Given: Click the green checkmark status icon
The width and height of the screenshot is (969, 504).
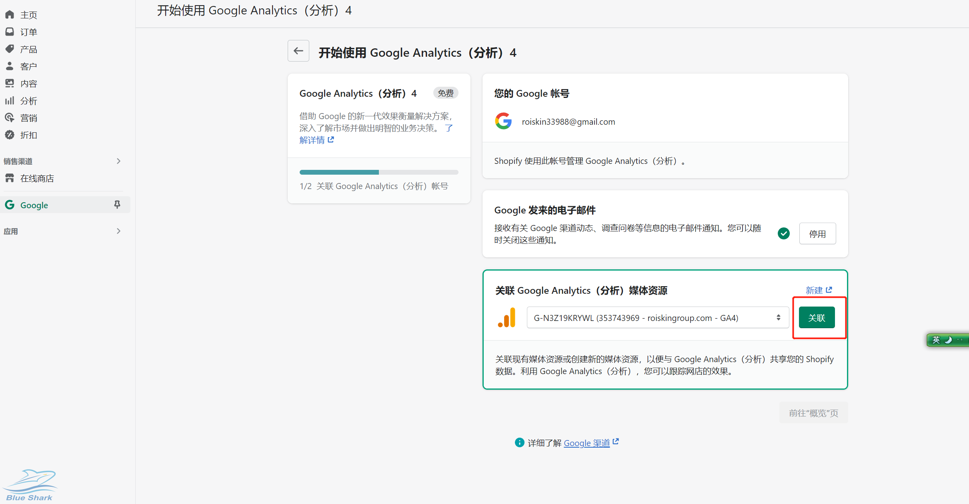Looking at the screenshot, I should click(784, 233).
